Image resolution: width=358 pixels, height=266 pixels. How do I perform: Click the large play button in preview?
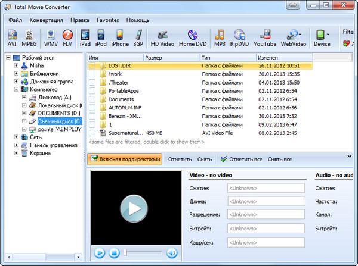134,208
